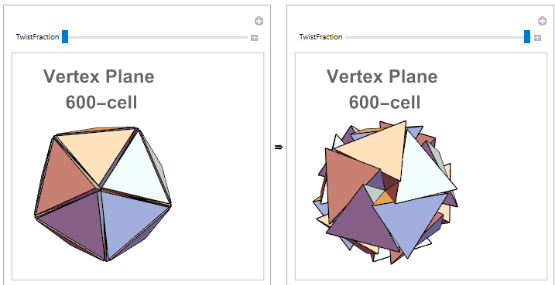The height and width of the screenshot is (285, 555).
Task: Click the purple bottom face of left polyhedron
Action: click(x=76, y=222)
